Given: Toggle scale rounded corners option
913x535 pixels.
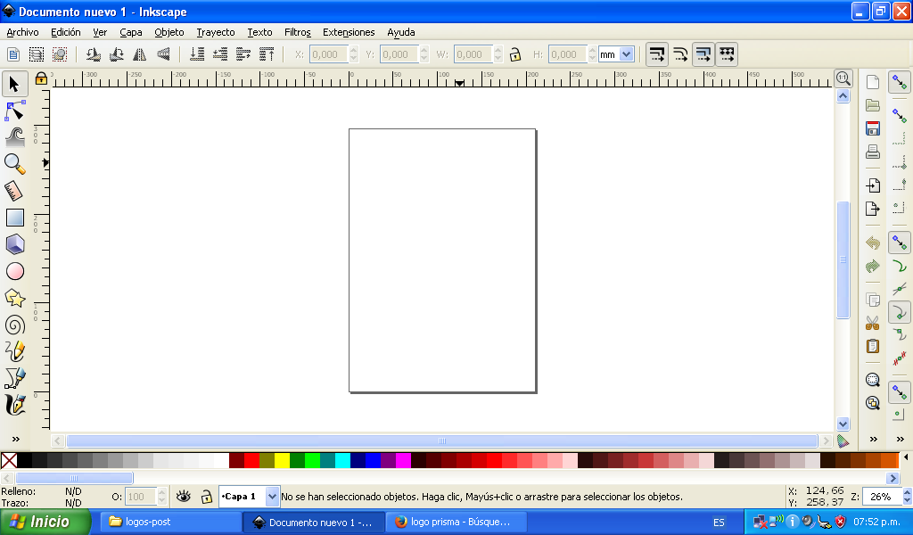Looking at the screenshot, I should click(x=680, y=54).
